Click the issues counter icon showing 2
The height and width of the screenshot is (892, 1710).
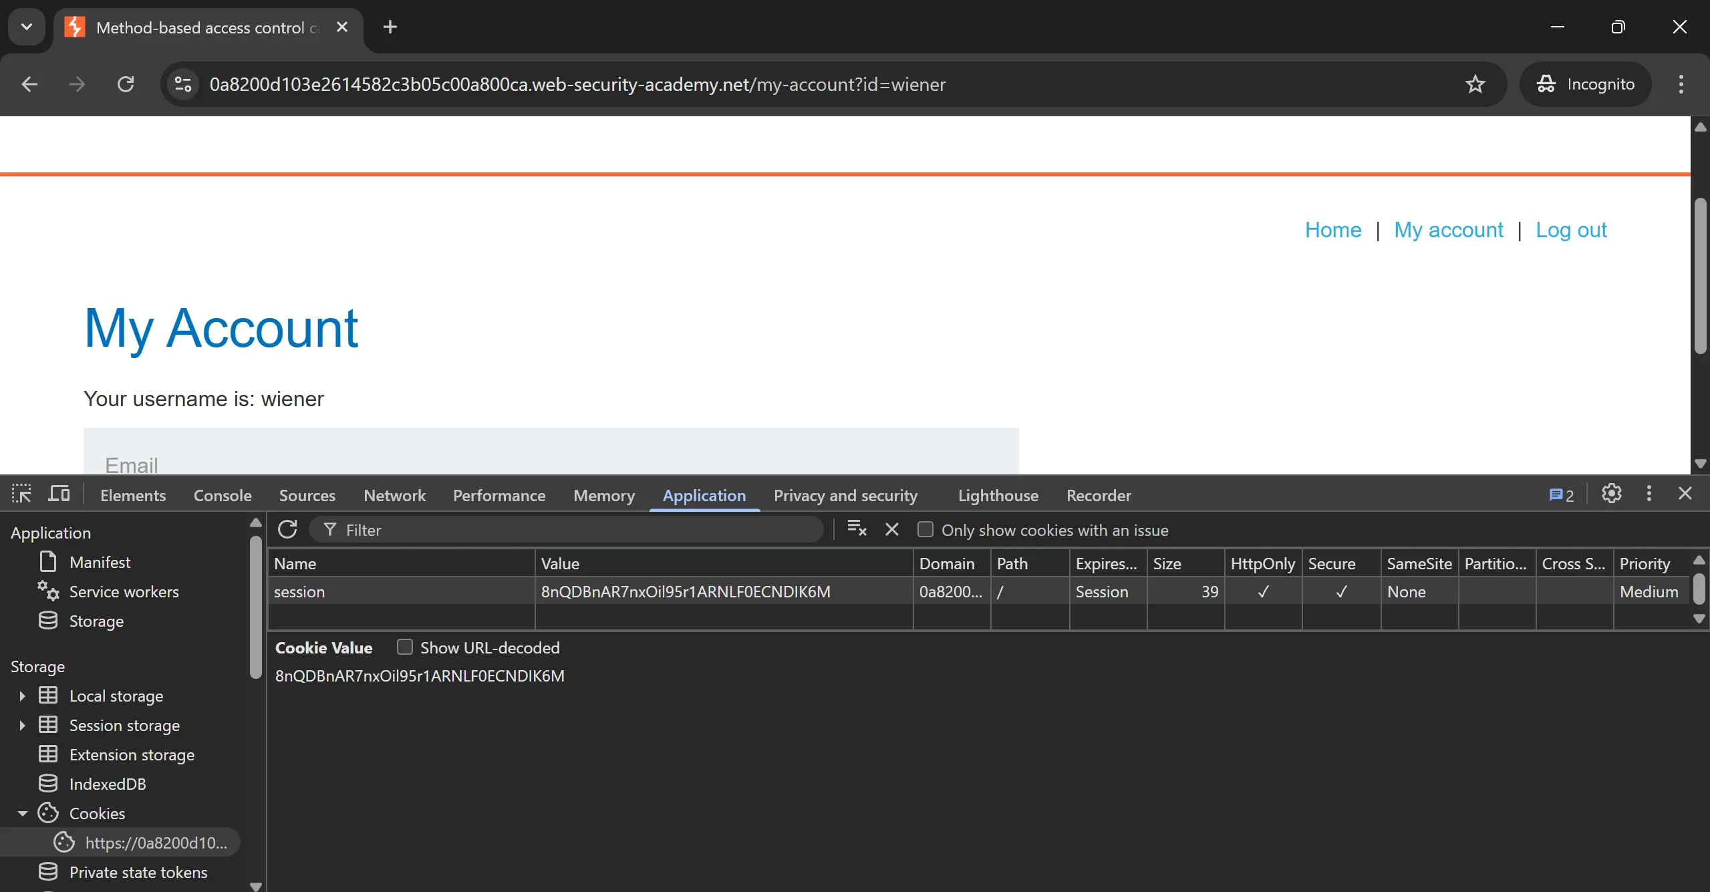click(x=1561, y=495)
